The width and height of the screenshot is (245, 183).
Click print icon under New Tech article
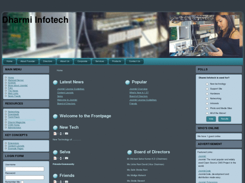pos(61,134)
